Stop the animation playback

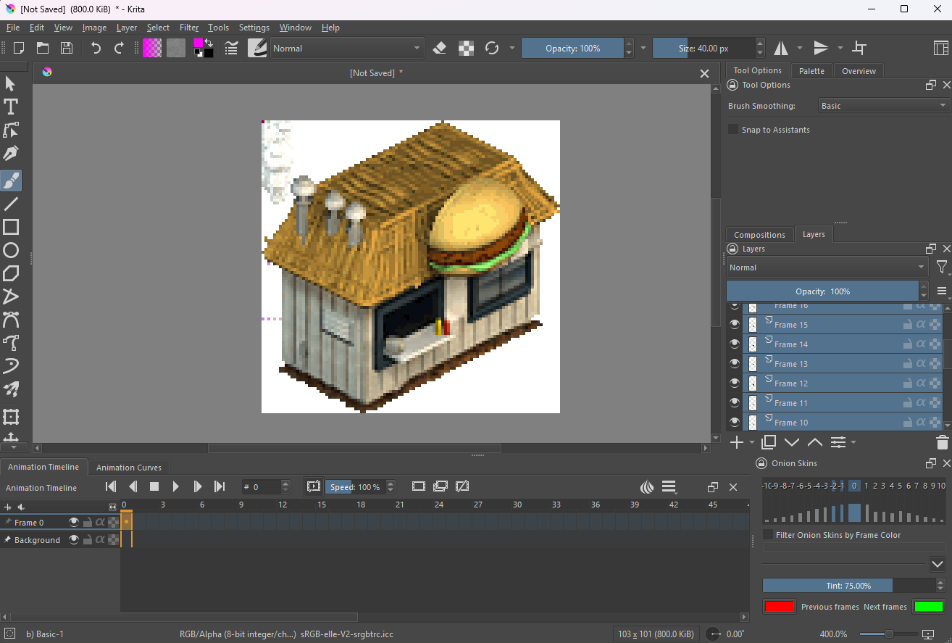(x=154, y=487)
